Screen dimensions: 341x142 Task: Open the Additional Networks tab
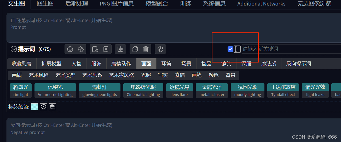pos(261,4)
